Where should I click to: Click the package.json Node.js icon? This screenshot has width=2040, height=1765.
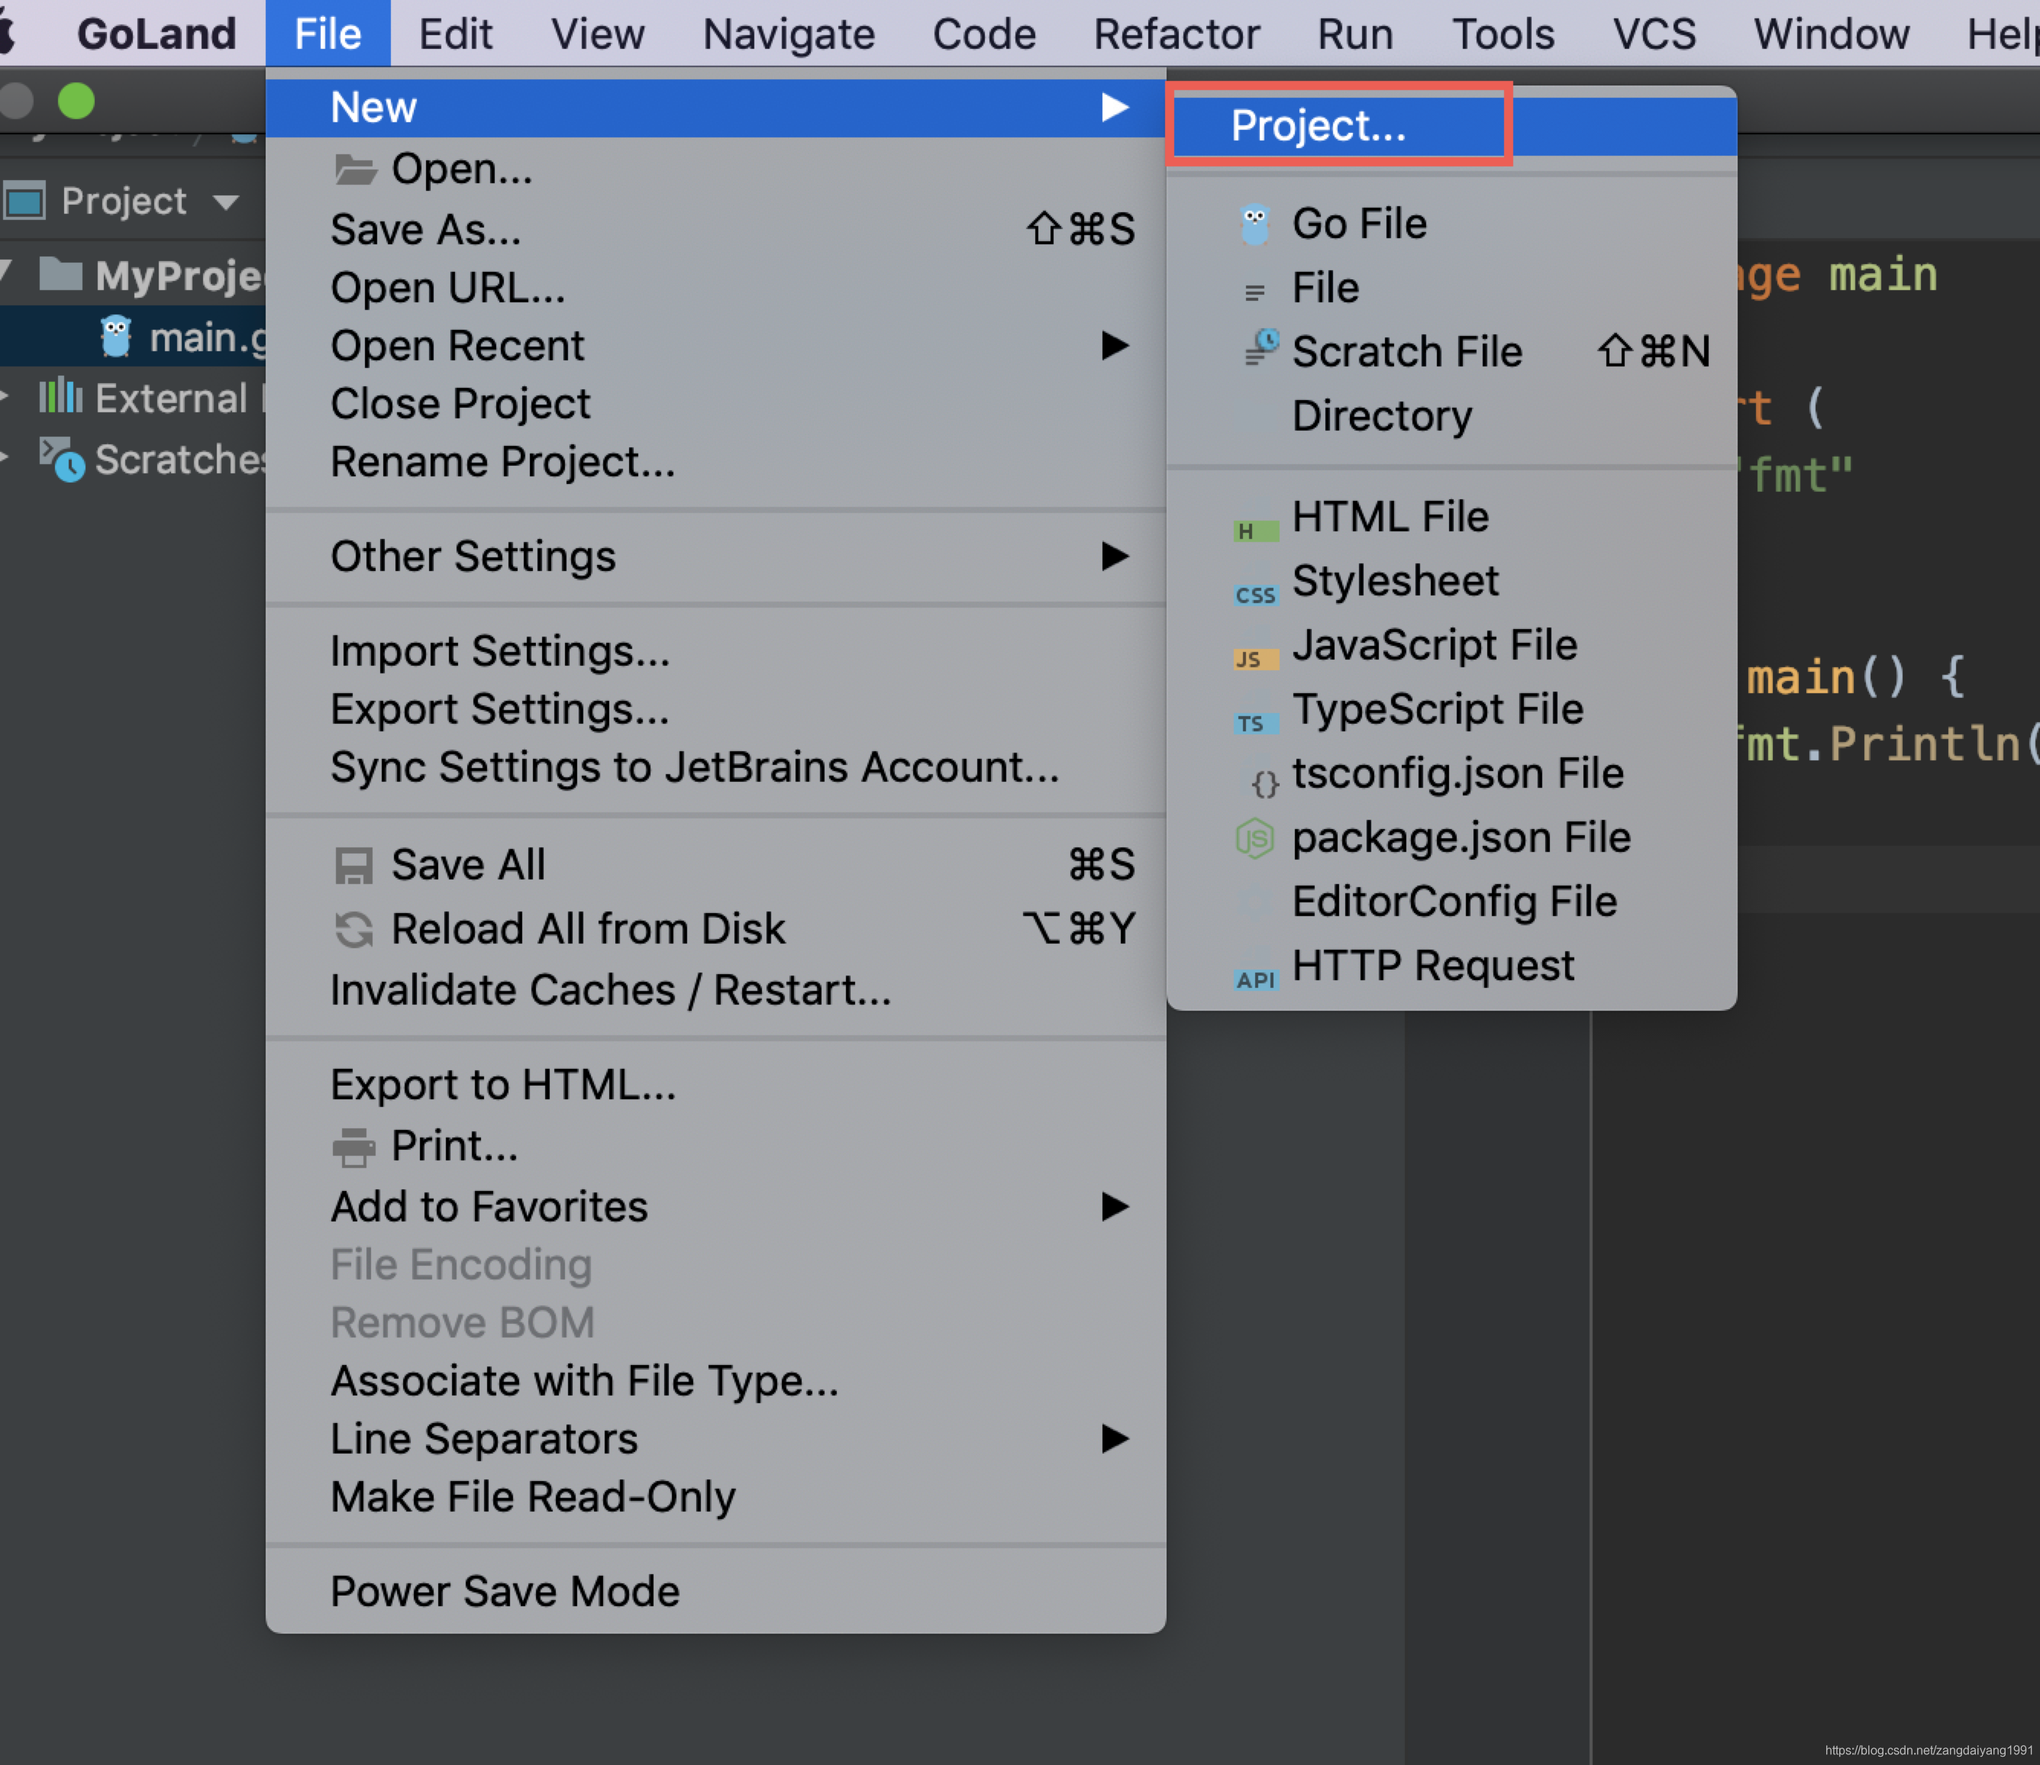click(x=1255, y=838)
